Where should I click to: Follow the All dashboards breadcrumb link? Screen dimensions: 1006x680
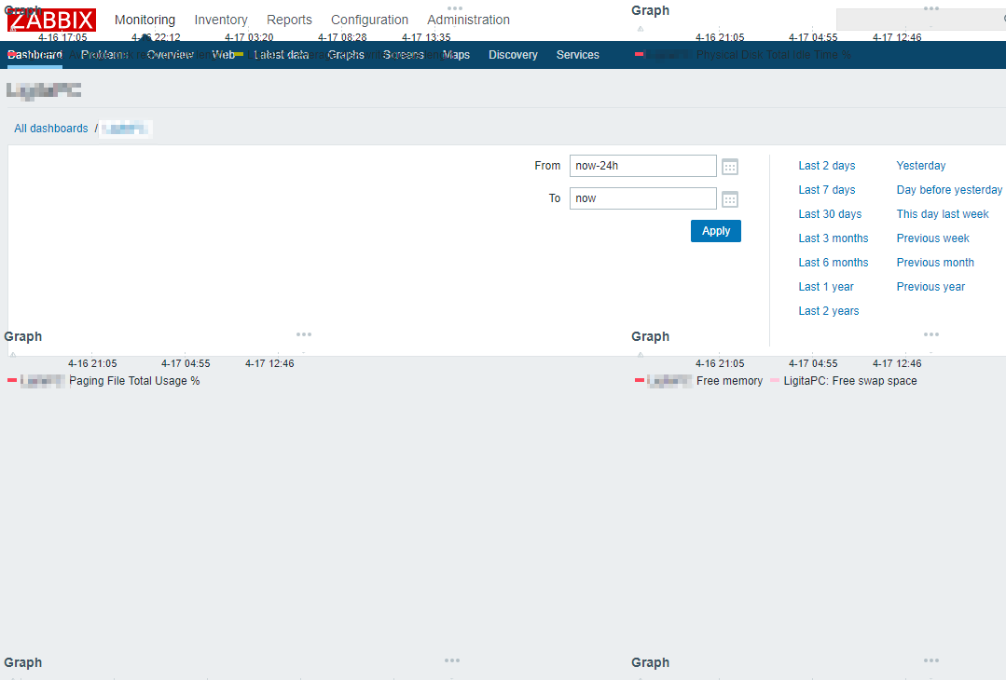click(51, 129)
